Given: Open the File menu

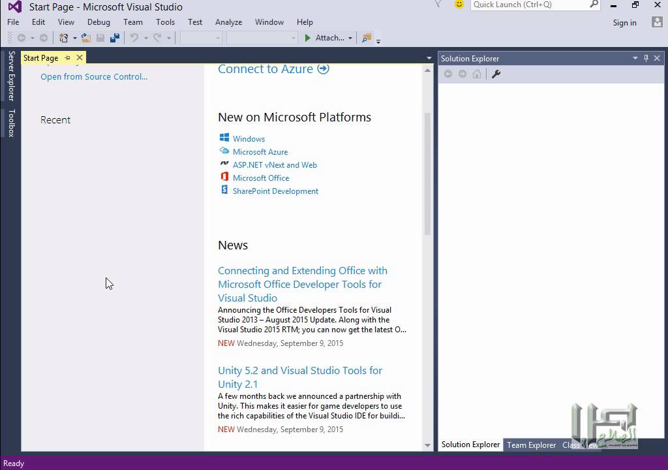Looking at the screenshot, I should [13, 22].
